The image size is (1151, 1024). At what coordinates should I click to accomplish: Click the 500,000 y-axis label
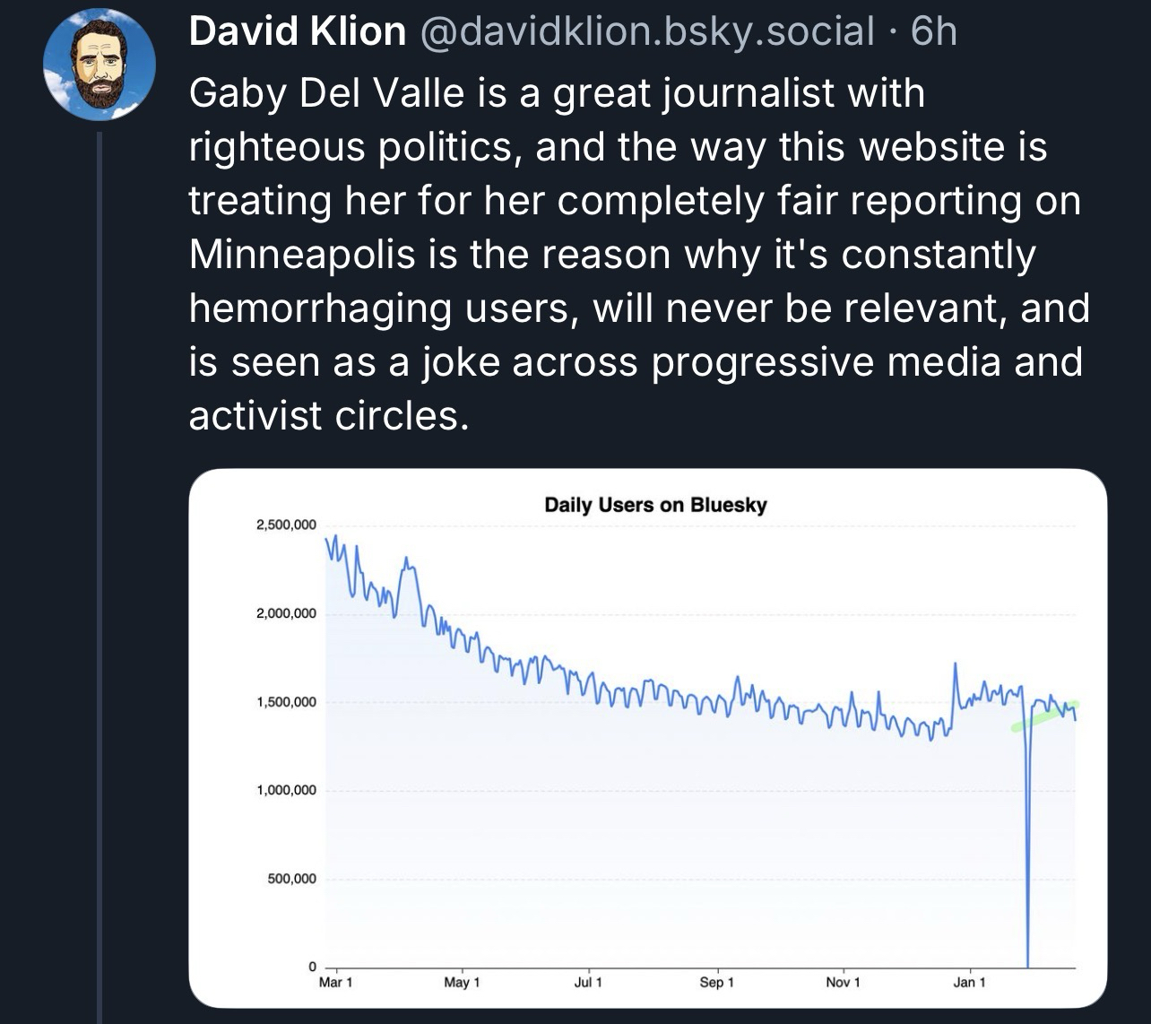[x=291, y=880]
